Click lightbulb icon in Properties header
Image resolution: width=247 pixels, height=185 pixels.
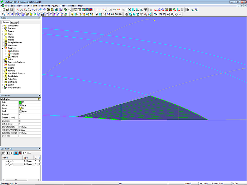[x=39, y=99]
